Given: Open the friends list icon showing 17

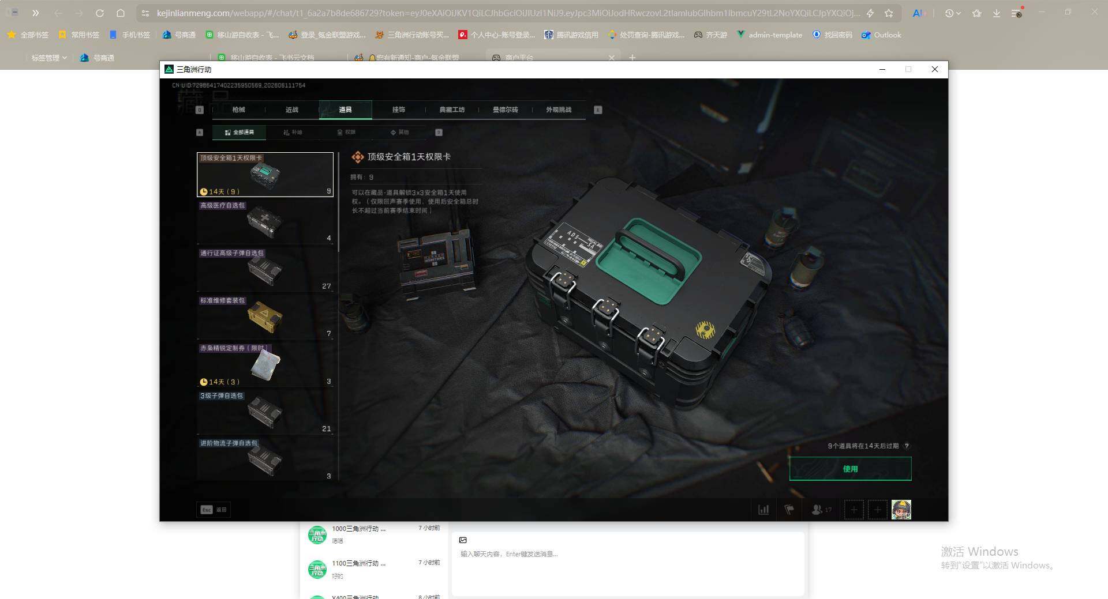Looking at the screenshot, I should [x=821, y=510].
